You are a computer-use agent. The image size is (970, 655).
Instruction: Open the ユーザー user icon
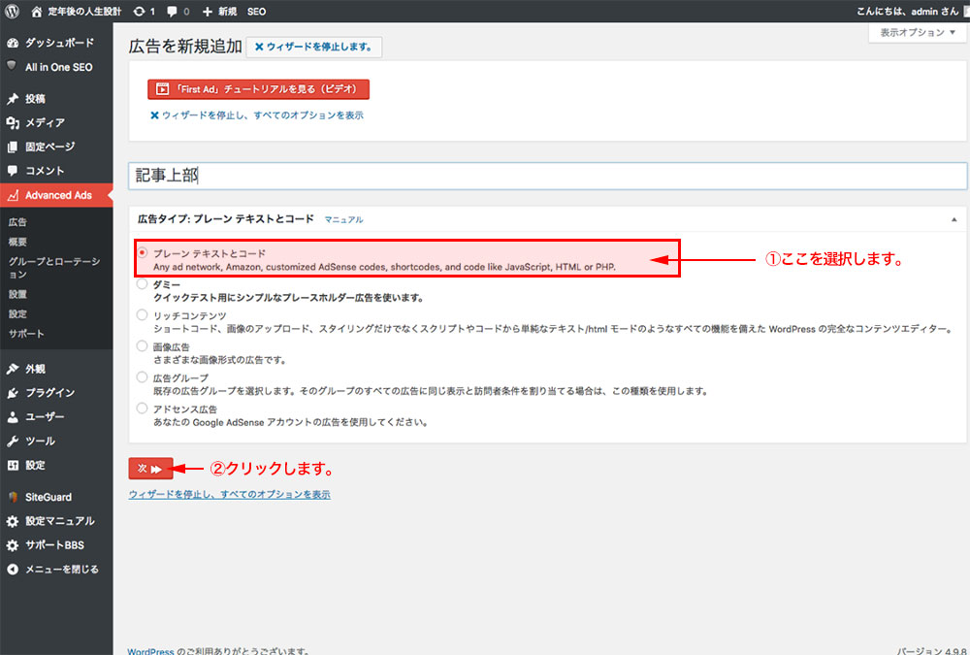(13, 416)
